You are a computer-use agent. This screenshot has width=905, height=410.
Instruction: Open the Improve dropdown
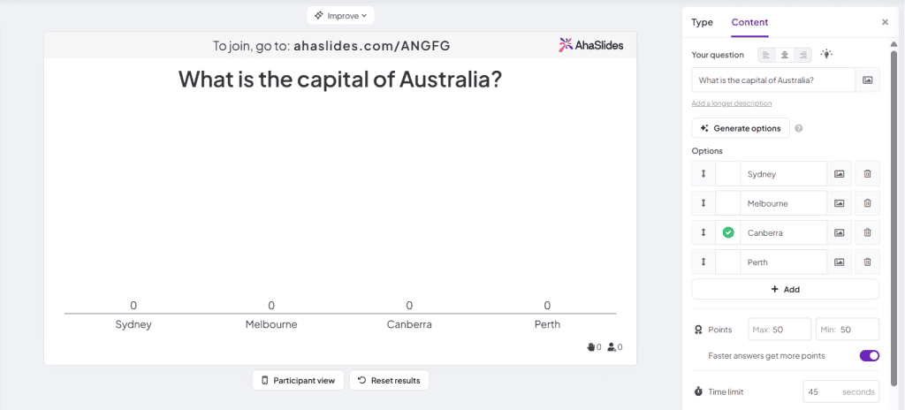click(x=340, y=16)
